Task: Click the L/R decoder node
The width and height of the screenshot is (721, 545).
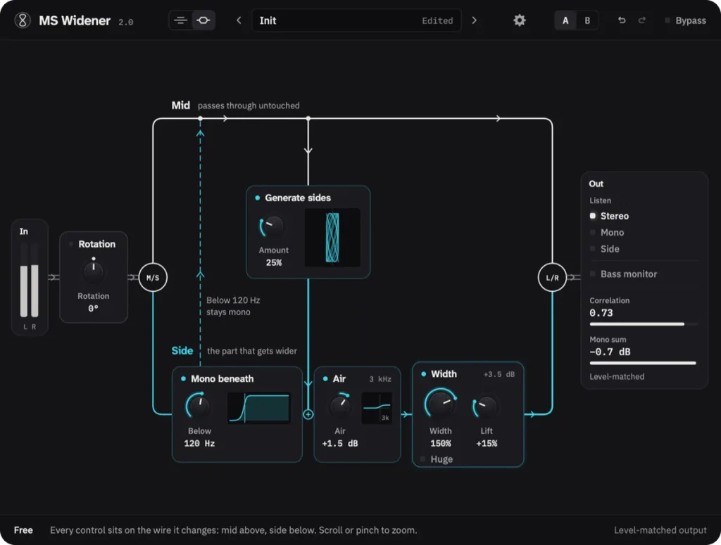Action: (x=552, y=277)
